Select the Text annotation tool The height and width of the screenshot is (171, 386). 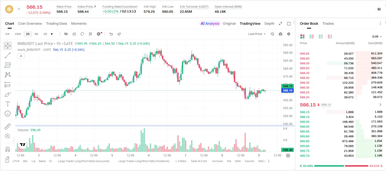click(8, 104)
